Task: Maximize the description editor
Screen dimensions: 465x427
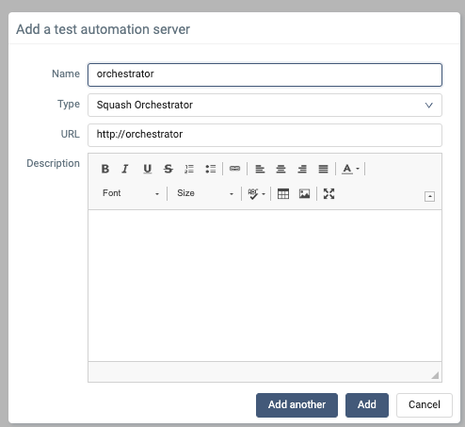Action: tap(329, 193)
